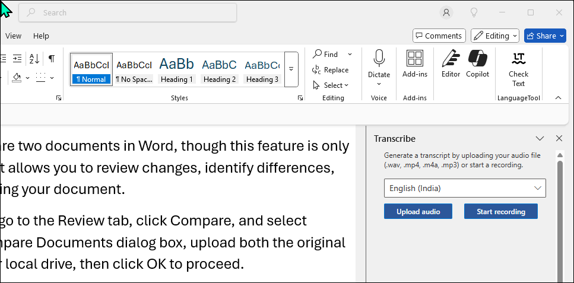Image resolution: width=574 pixels, height=283 pixels.
Task: Expand the Styles gallery more arrow
Action: (291, 69)
